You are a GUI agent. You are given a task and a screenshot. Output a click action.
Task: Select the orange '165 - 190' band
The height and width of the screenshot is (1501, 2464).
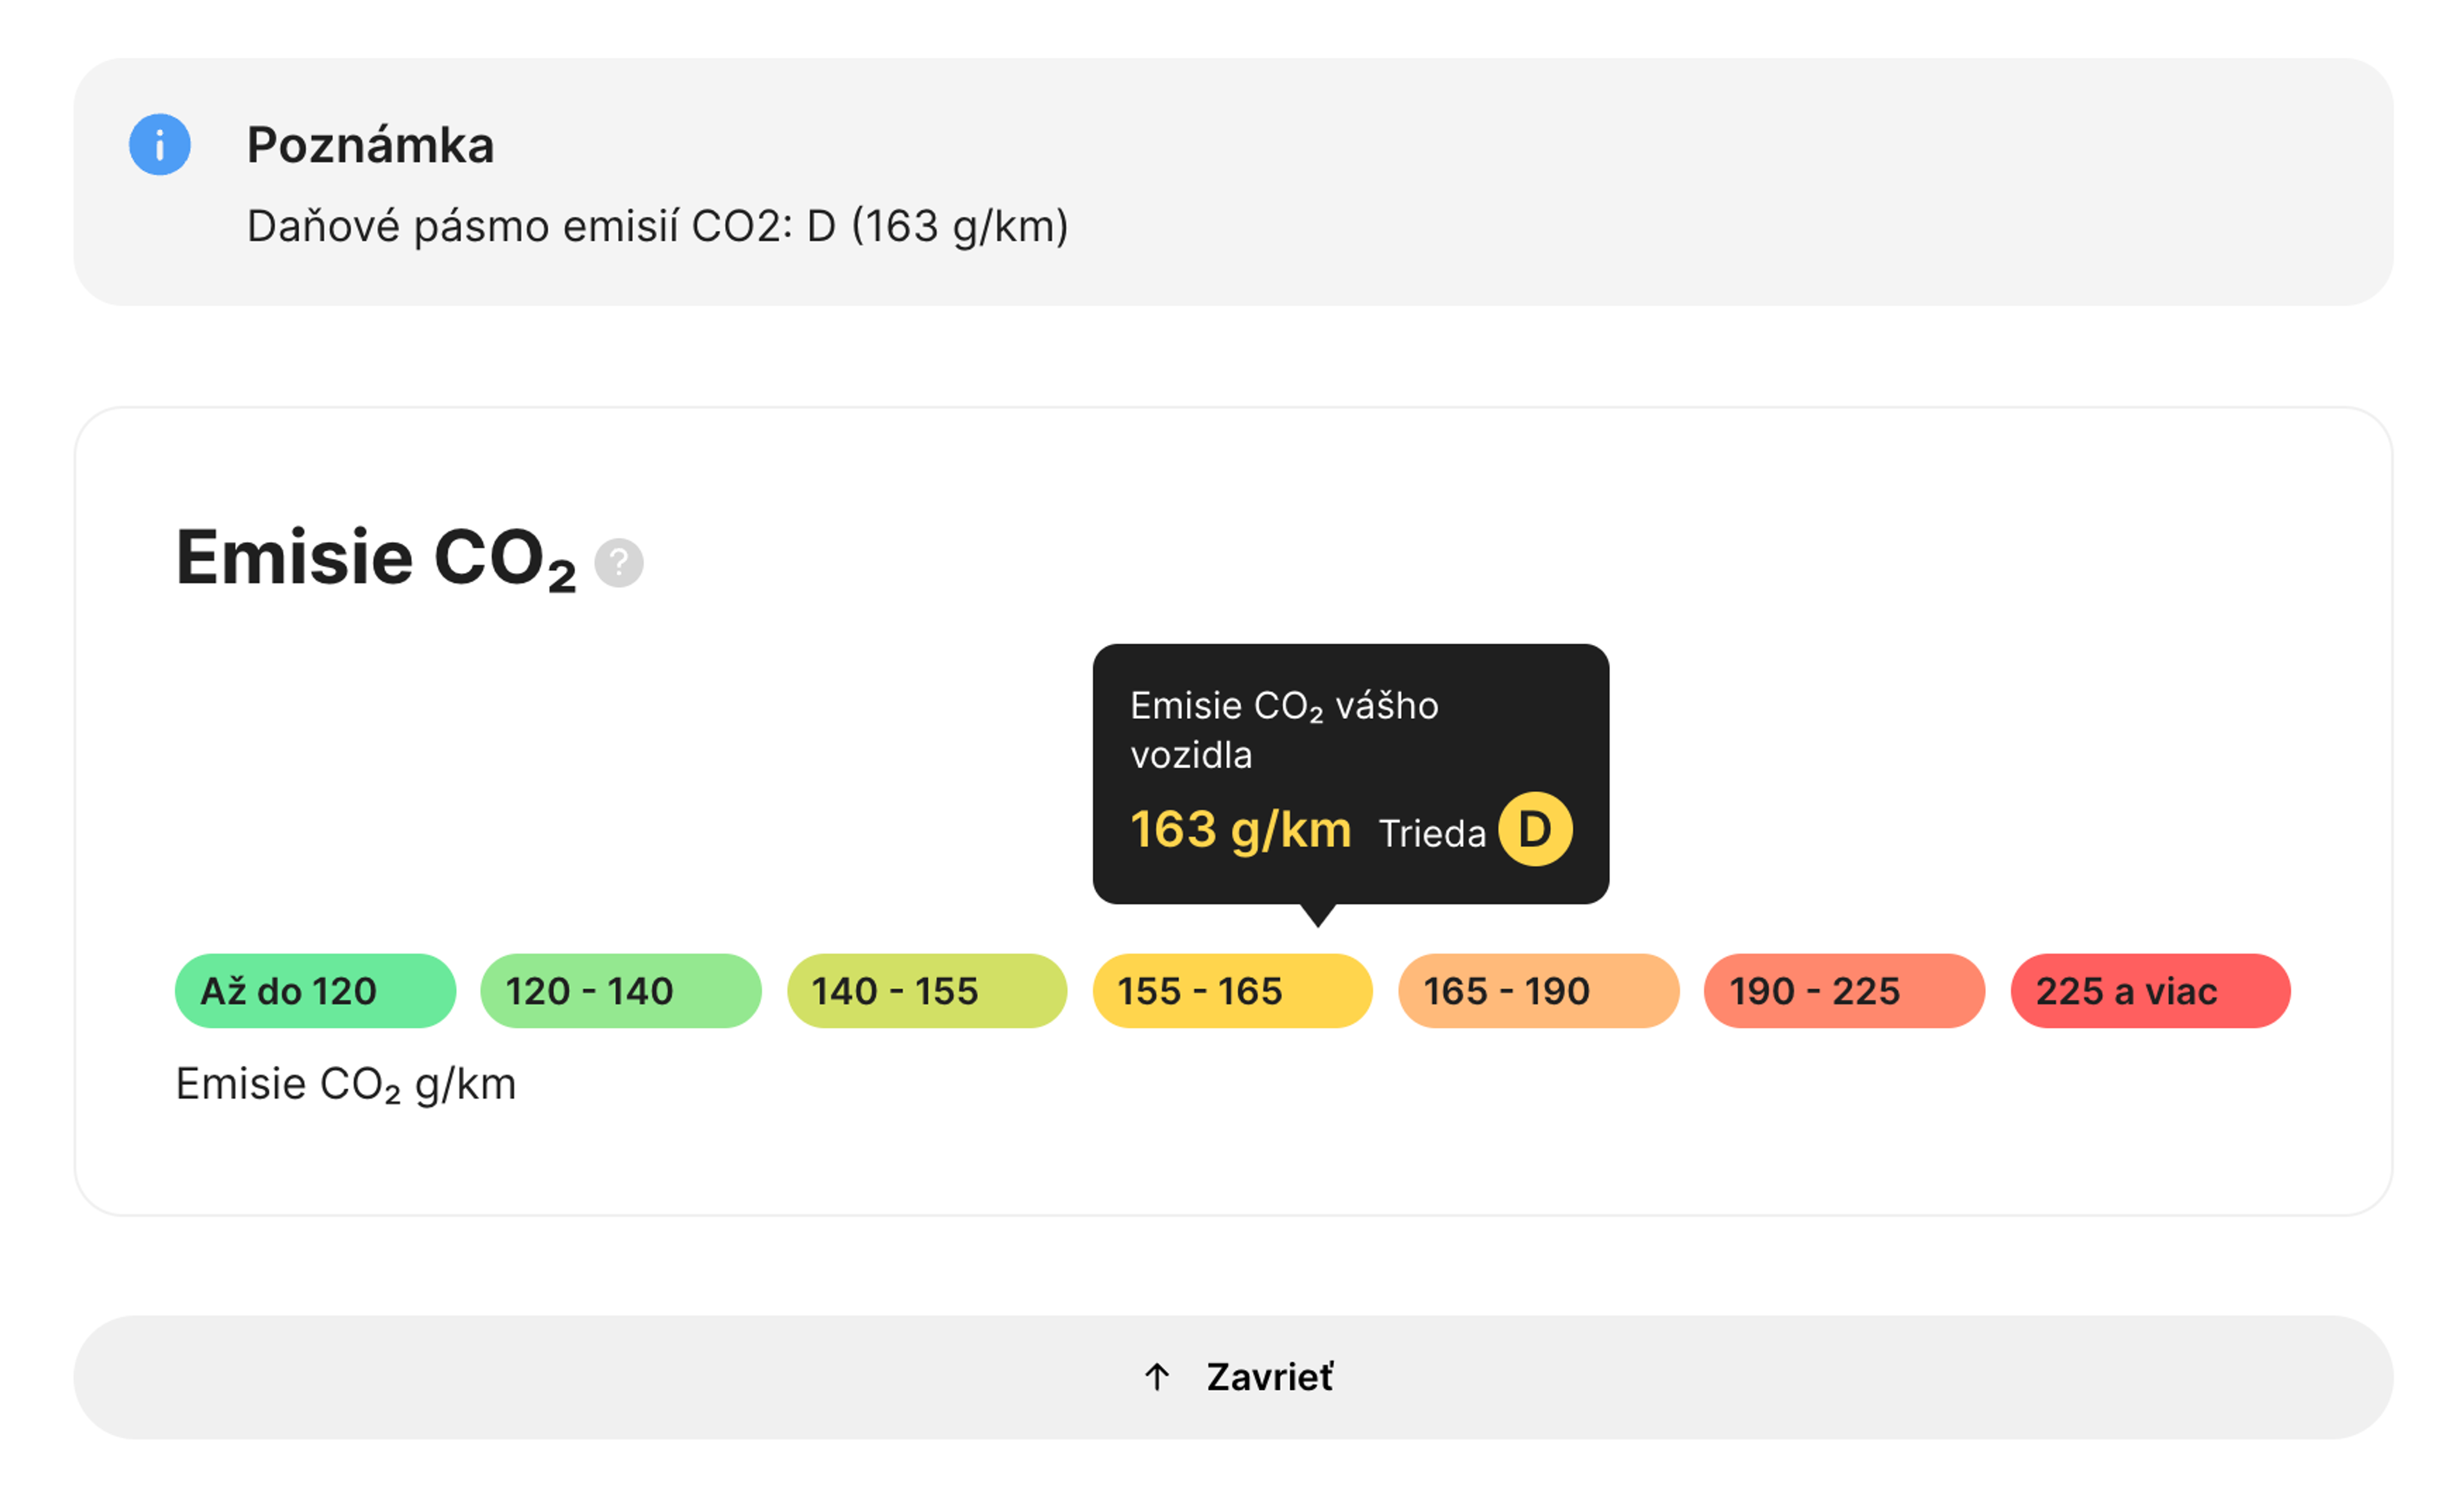(1539, 991)
